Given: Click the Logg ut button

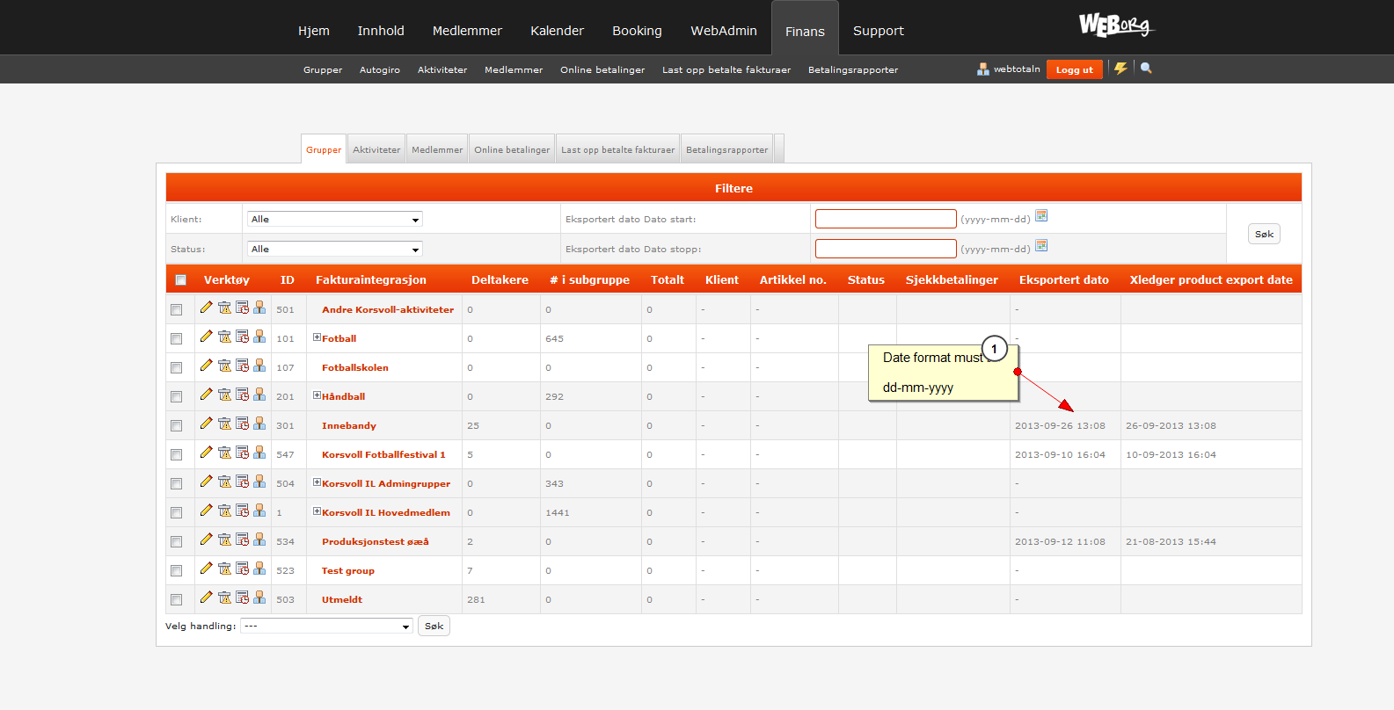Looking at the screenshot, I should coord(1074,70).
